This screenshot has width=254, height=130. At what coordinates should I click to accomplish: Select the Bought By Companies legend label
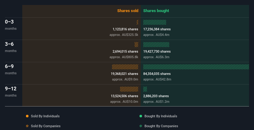[x=161, y=126]
